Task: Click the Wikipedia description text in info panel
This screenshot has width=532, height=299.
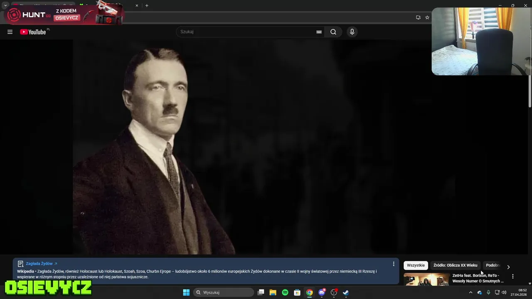Action: (197, 274)
